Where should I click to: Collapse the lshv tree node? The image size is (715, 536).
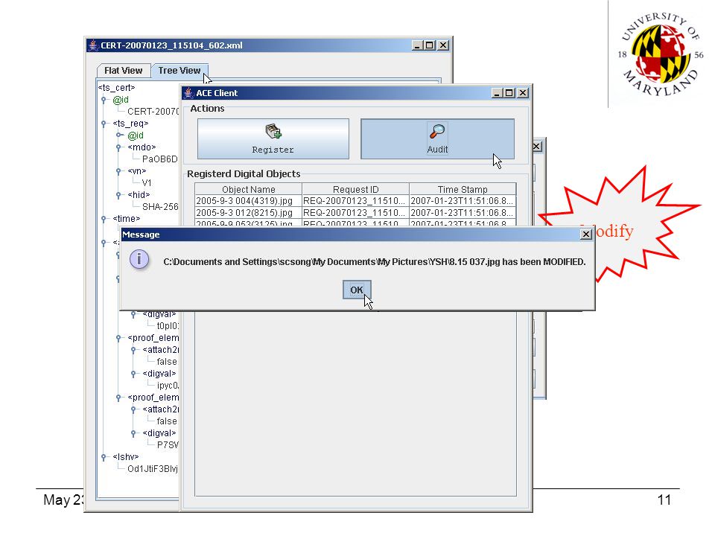coord(104,456)
